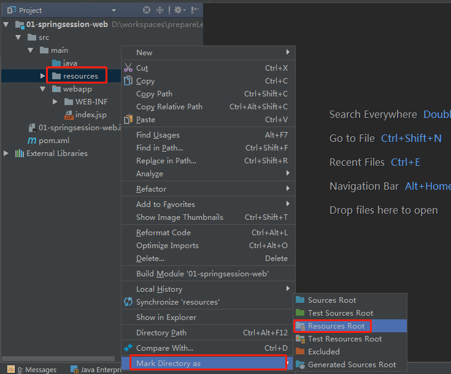Image resolution: width=451 pixels, height=374 pixels.
Task: Open the New submenu
Action: click(x=145, y=53)
